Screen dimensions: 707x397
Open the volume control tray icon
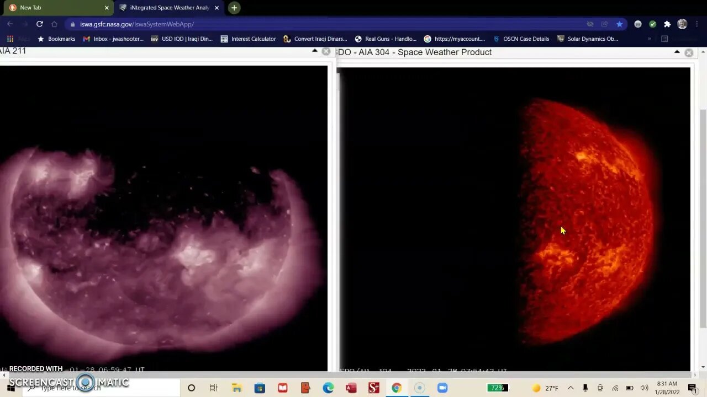[644, 388]
